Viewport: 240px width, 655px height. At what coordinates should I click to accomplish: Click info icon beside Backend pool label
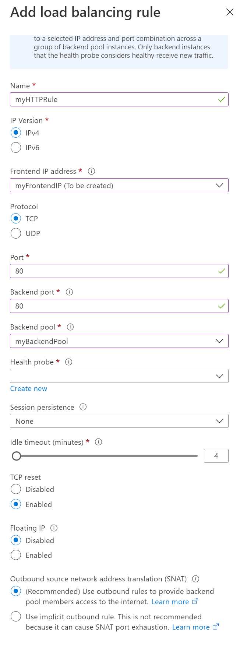click(x=70, y=327)
